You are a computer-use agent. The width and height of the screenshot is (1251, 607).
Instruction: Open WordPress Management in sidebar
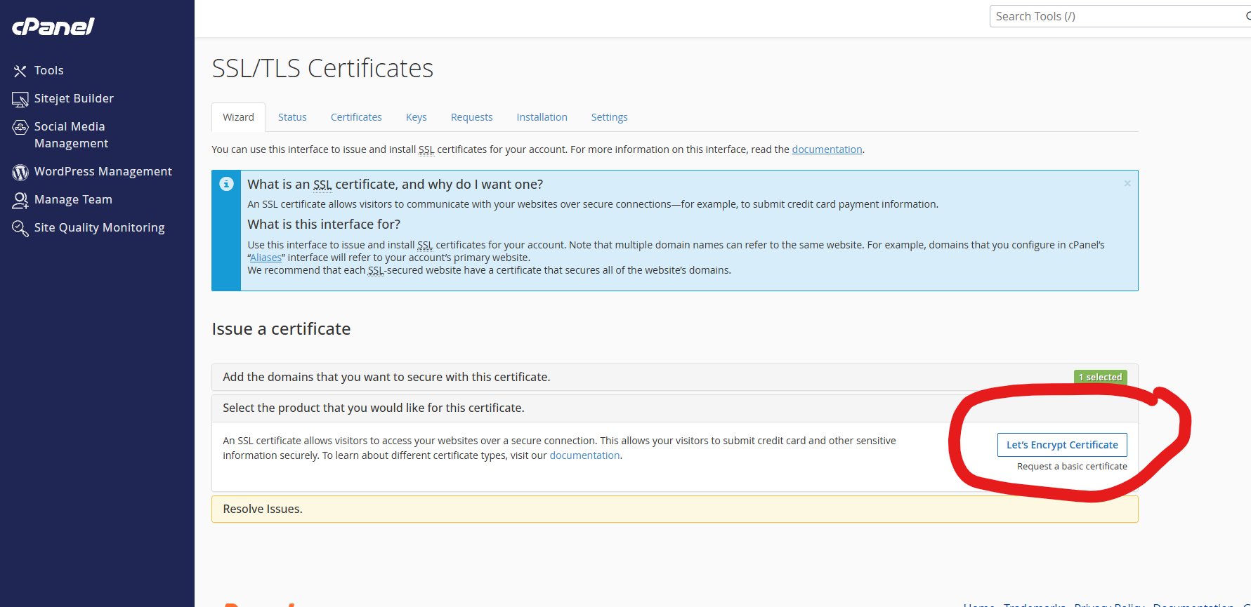pos(103,171)
